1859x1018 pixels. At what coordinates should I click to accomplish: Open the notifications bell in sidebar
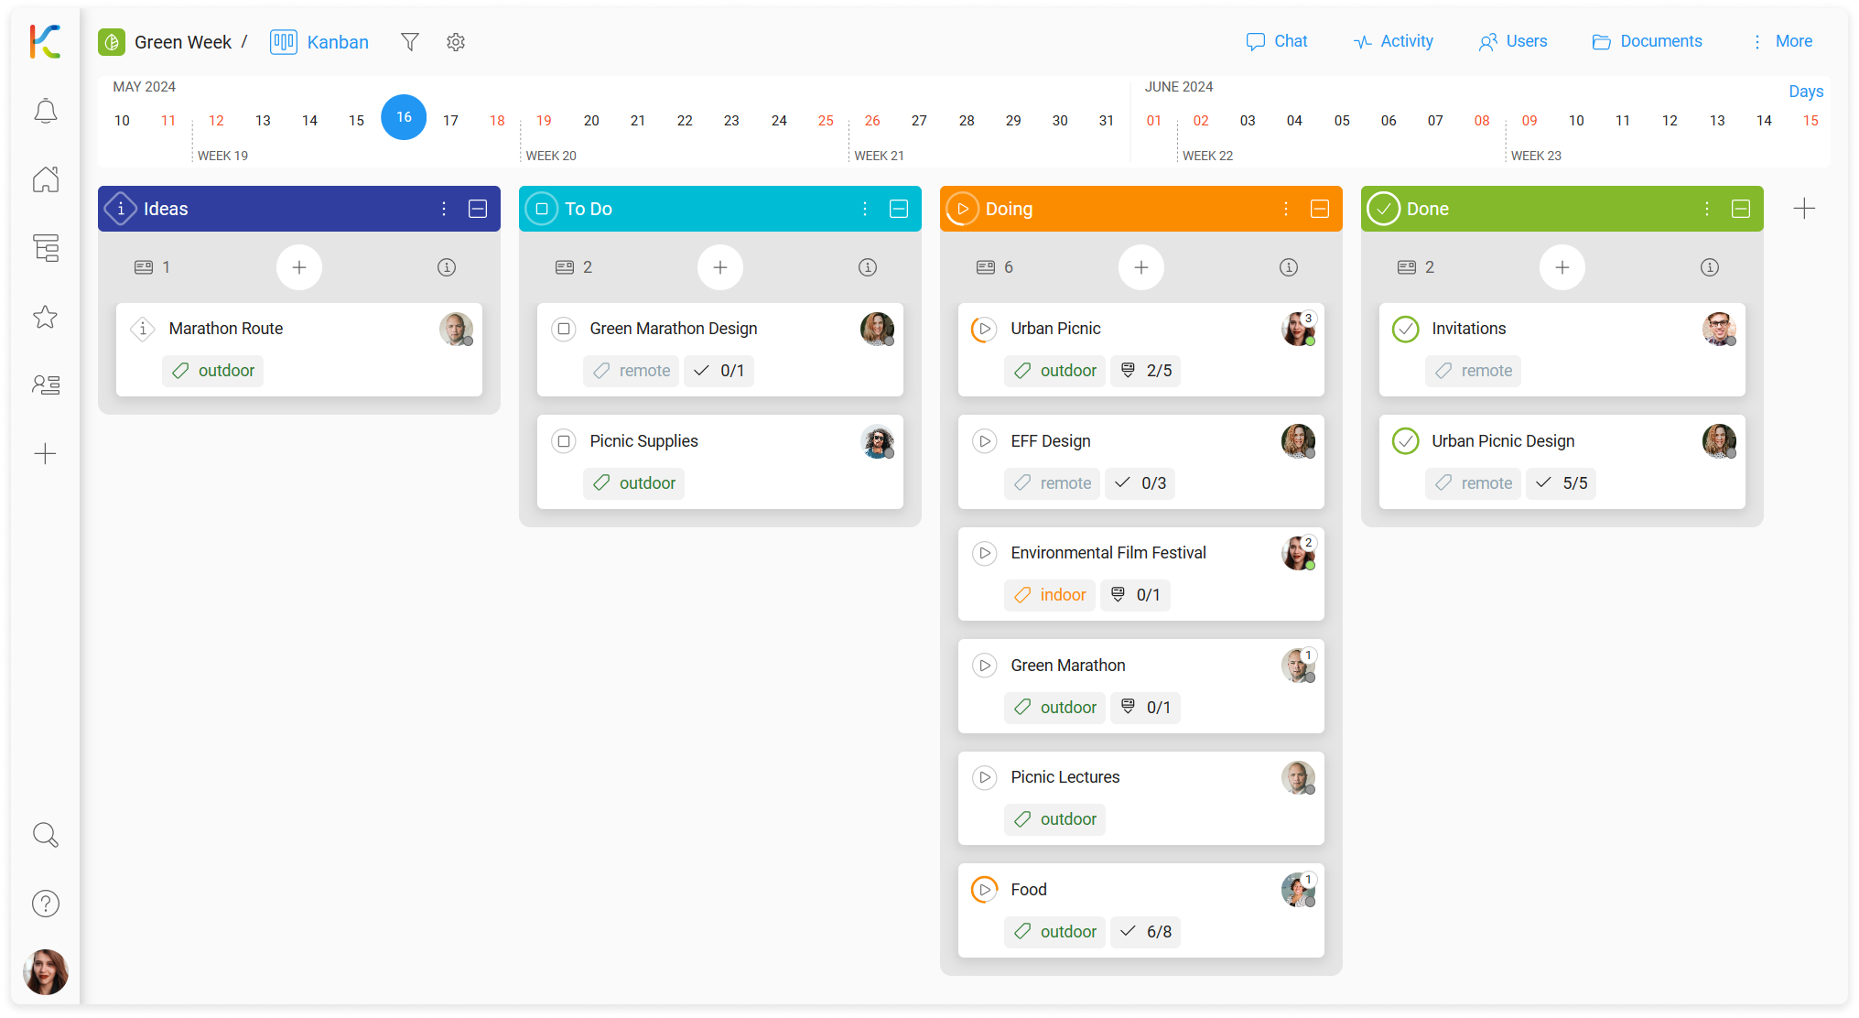pyautogui.click(x=46, y=112)
